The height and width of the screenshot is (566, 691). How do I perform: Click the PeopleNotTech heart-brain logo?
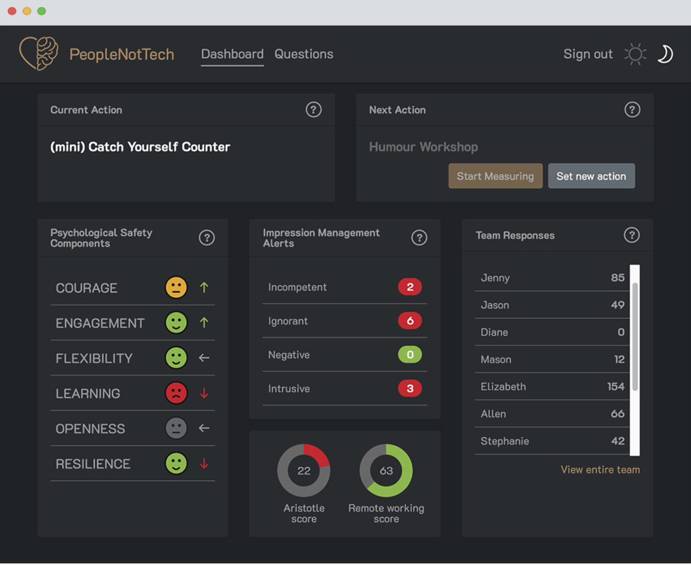pyautogui.click(x=40, y=54)
